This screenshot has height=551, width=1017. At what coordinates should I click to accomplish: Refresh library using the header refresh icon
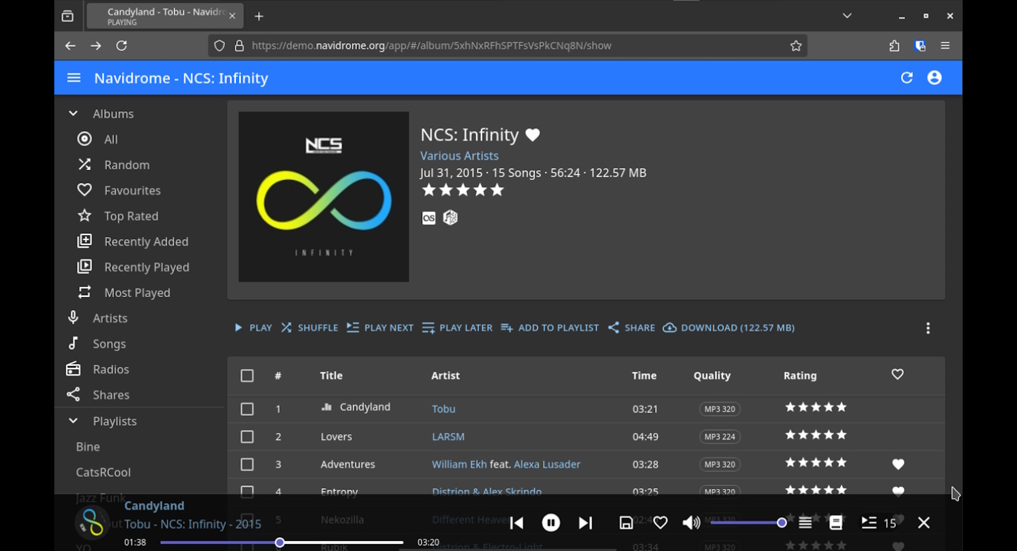click(906, 78)
